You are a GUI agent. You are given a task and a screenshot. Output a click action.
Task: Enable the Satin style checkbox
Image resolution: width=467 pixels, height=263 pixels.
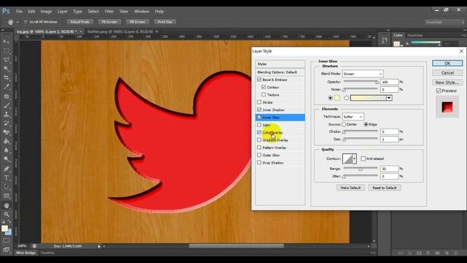click(x=259, y=125)
